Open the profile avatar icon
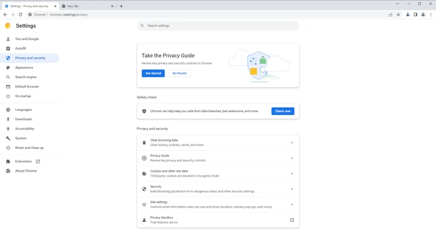Viewport: 436px width, 241px height. coord(423,14)
